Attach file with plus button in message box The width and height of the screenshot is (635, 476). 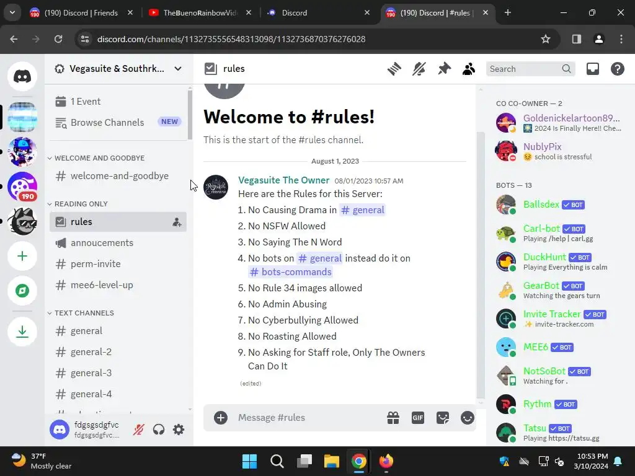pyautogui.click(x=221, y=418)
